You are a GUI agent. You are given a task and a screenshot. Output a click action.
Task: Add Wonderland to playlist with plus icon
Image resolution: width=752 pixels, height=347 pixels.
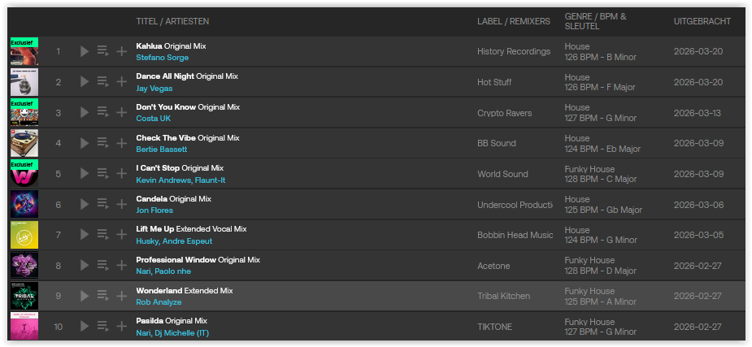122,297
